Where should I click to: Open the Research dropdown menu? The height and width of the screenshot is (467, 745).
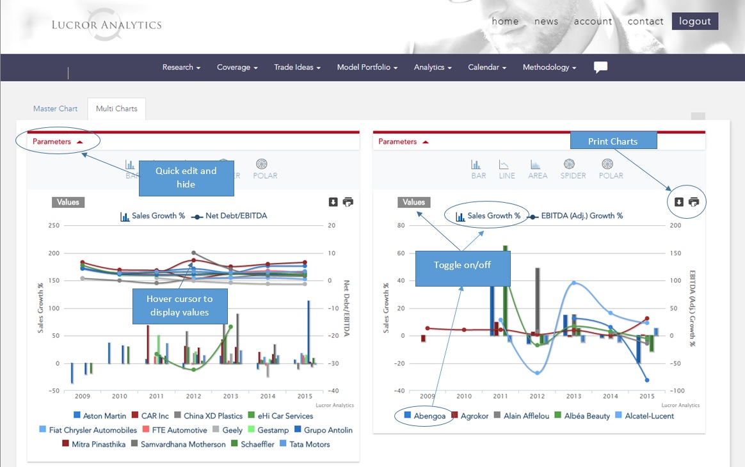click(181, 67)
